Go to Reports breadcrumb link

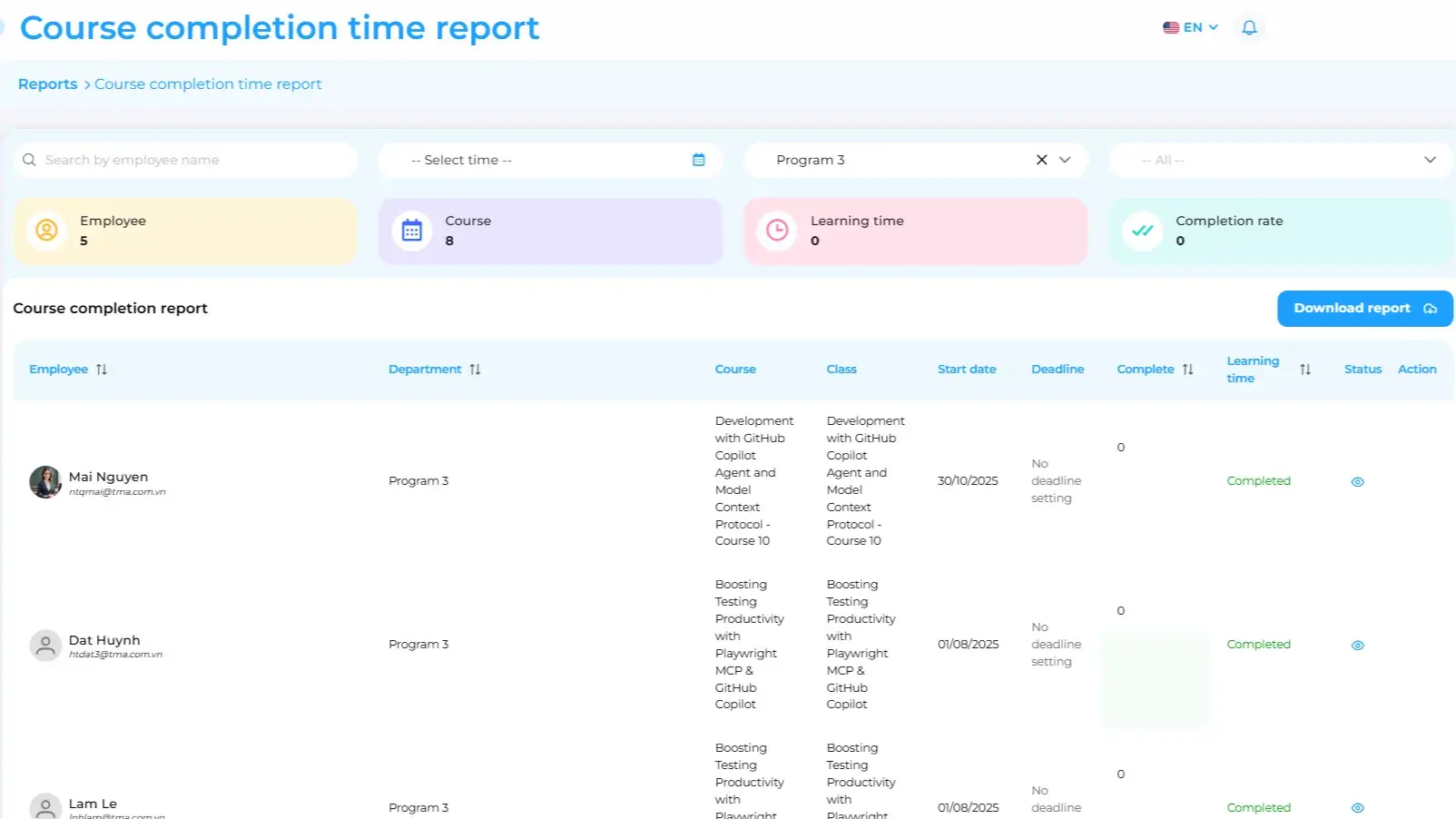pos(47,84)
